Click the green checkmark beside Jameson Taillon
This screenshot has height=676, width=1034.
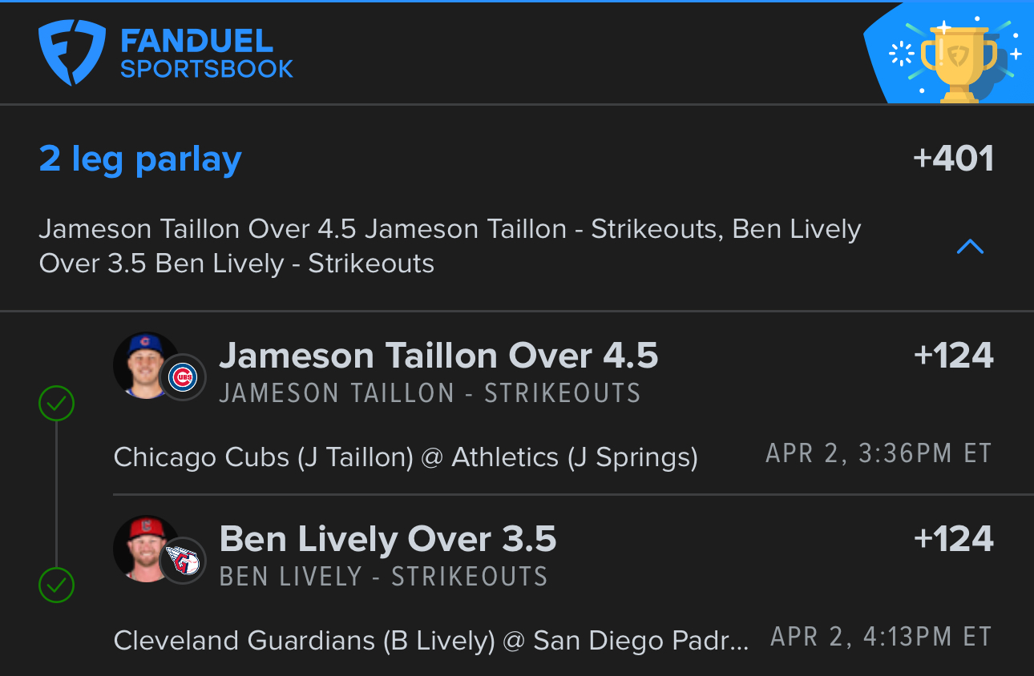tap(57, 403)
